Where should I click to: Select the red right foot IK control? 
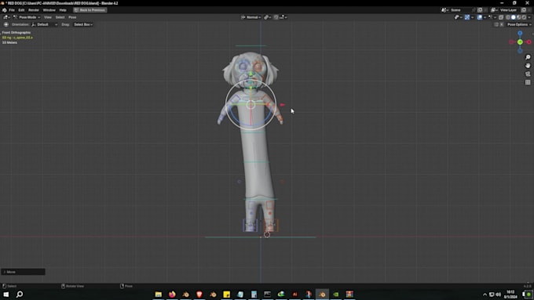tap(271, 226)
